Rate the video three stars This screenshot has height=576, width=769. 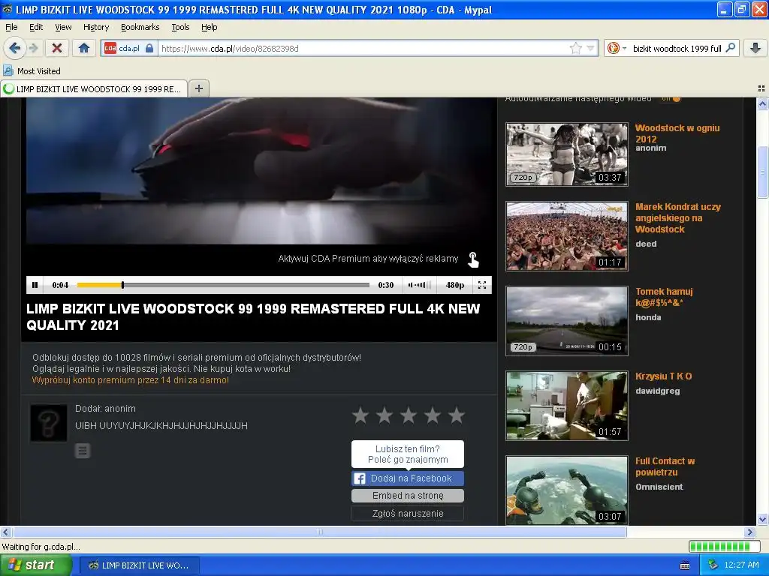[x=409, y=415]
